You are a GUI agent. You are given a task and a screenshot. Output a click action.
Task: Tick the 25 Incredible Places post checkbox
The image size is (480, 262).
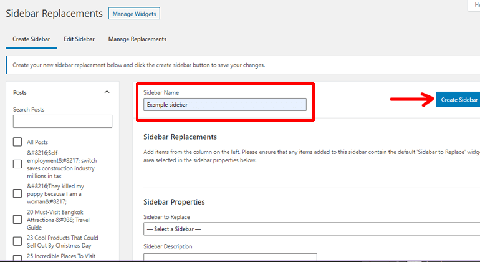(17, 256)
